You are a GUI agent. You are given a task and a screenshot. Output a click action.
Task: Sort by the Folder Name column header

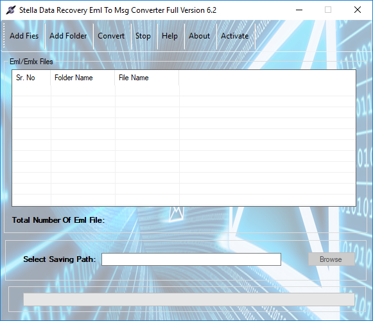(x=83, y=78)
